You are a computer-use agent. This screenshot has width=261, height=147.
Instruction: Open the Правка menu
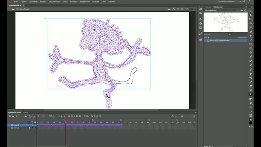pos(24,2)
